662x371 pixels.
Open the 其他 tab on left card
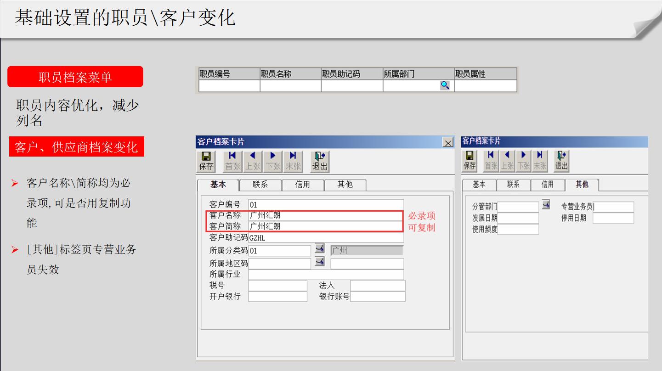(345, 184)
